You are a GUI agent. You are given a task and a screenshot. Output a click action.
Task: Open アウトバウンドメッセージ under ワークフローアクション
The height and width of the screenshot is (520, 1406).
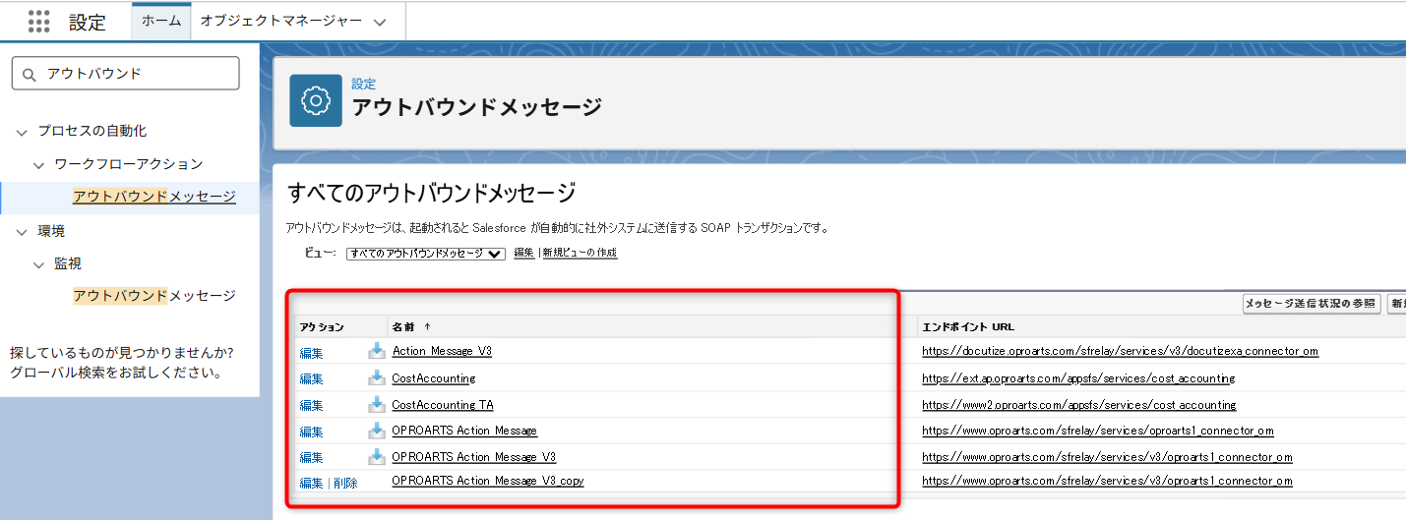click(154, 197)
